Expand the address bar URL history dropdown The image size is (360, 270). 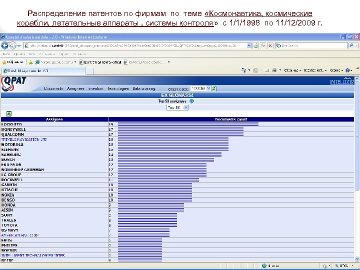tap(249, 45)
